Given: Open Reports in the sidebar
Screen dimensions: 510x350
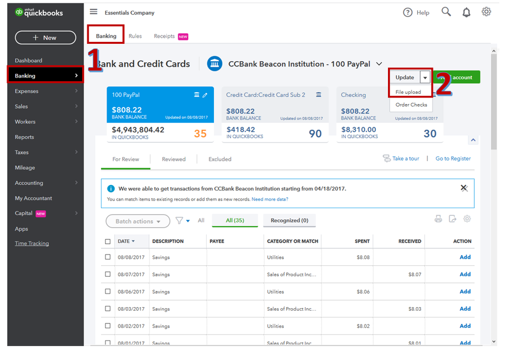Looking at the screenshot, I should coord(25,137).
